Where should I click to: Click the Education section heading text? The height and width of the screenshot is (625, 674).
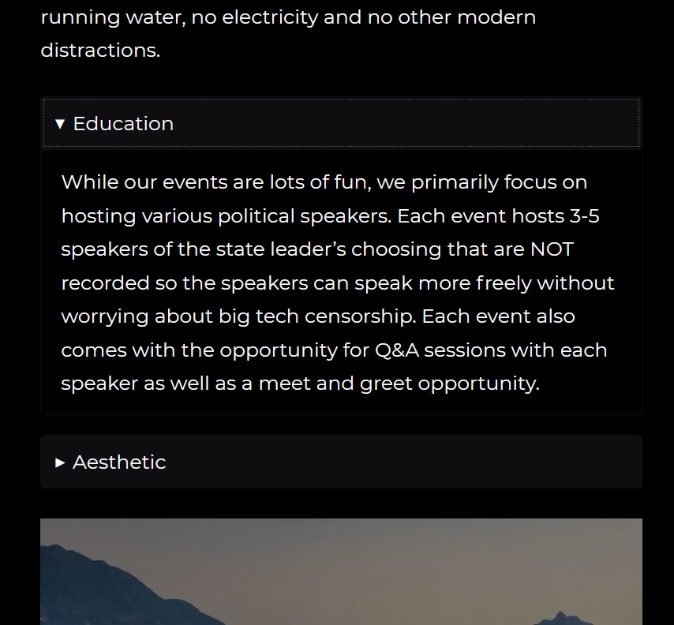point(123,124)
